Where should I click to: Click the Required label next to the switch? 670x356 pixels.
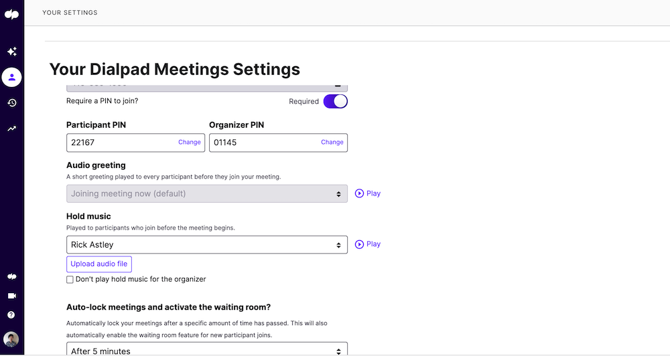tap(304, 102)
